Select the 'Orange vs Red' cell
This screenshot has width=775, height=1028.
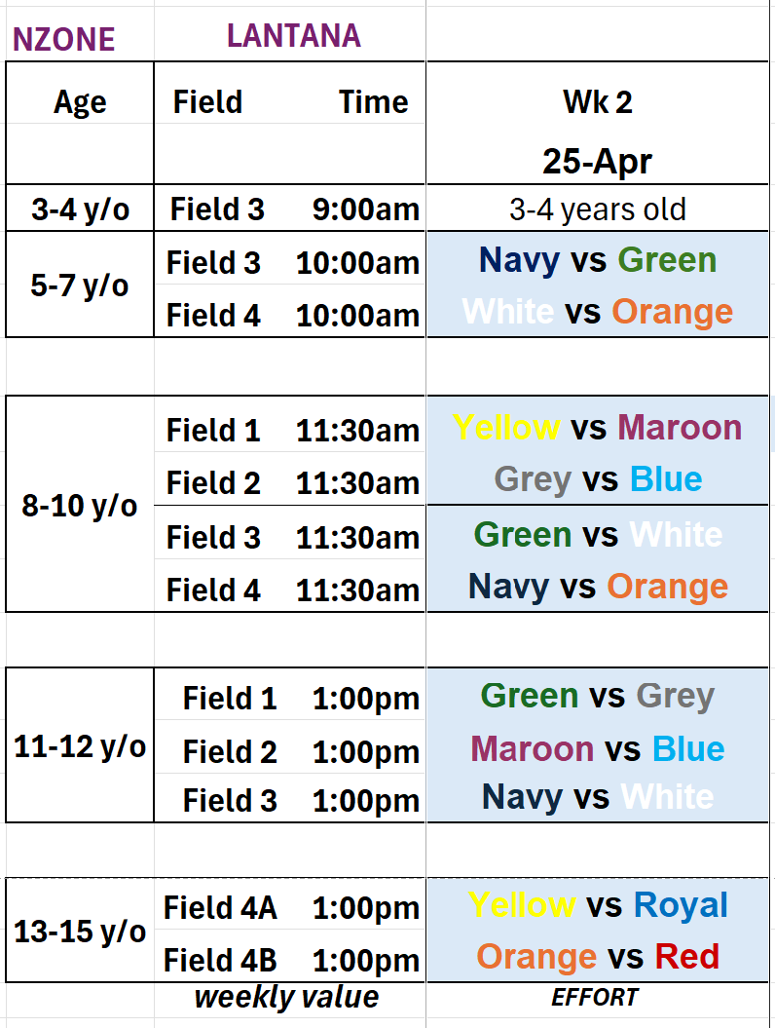(x=597, y=957)
